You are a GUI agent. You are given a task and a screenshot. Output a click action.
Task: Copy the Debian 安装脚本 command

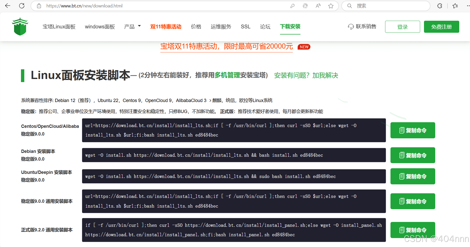(413, 155)
